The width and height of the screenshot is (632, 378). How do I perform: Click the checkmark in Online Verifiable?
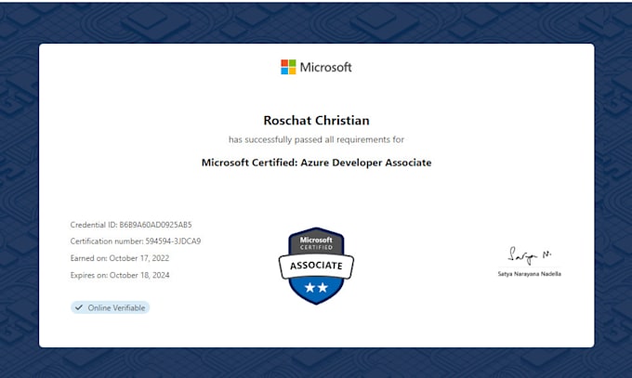coord(79,307)
